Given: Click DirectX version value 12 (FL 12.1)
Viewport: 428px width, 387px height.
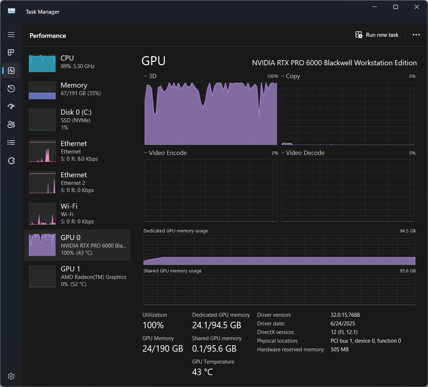Looking at the screenshot, I should 344,332.
